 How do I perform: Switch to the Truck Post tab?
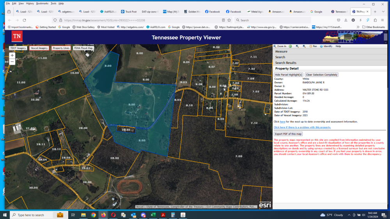pos(129,12)
